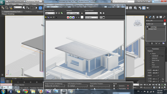
Task: Enable the blue channel toggle
Action: click(x=73, y=17)
